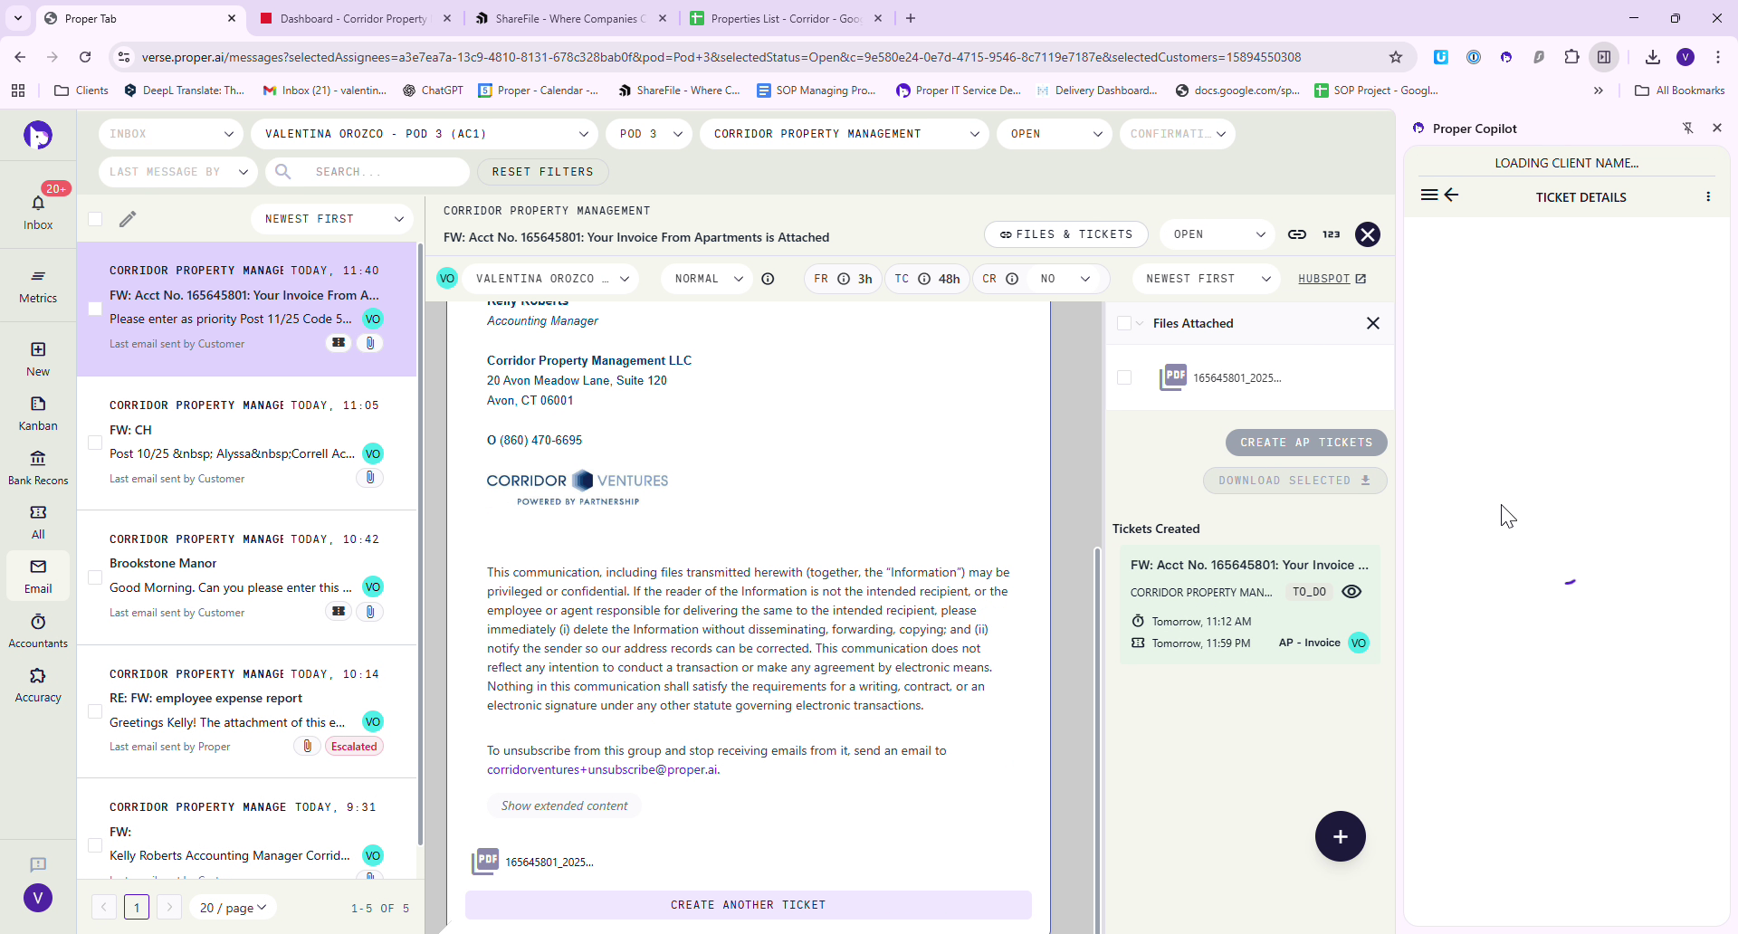The width and height of the screenshot is (1738, 934).
Task: Open the Last Message By dropdown
Action: pyautogui.click(x=178, y=172)
